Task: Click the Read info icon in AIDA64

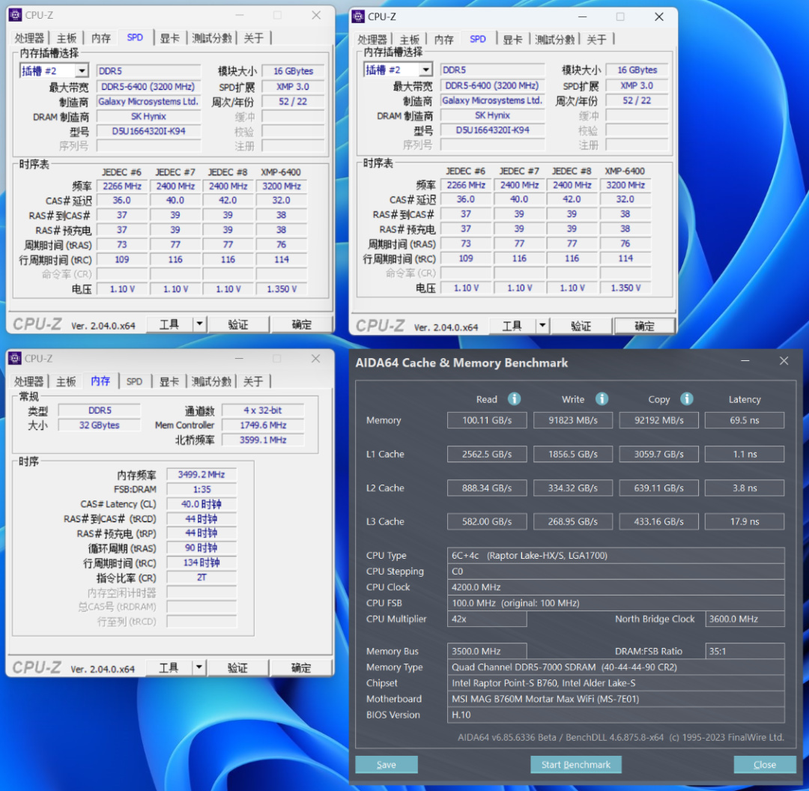Action: pyautogui.click(x=514, y=398)
